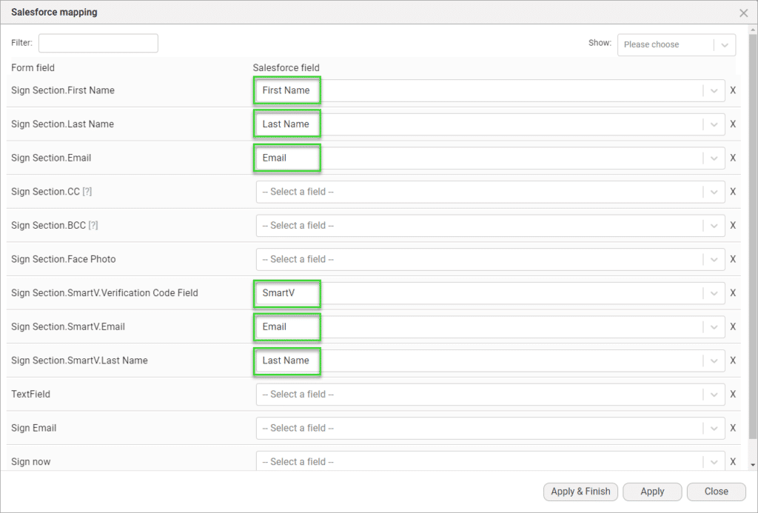Click the scrollbar down arrow
Viewport: 758px width, 513px height.
pos(753,464)
